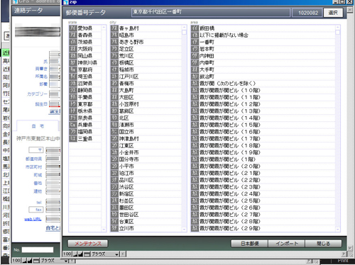Click icon beside 霞が関霞が関ビル(29階)
355x265 pixels.
[x=195, y=228]
